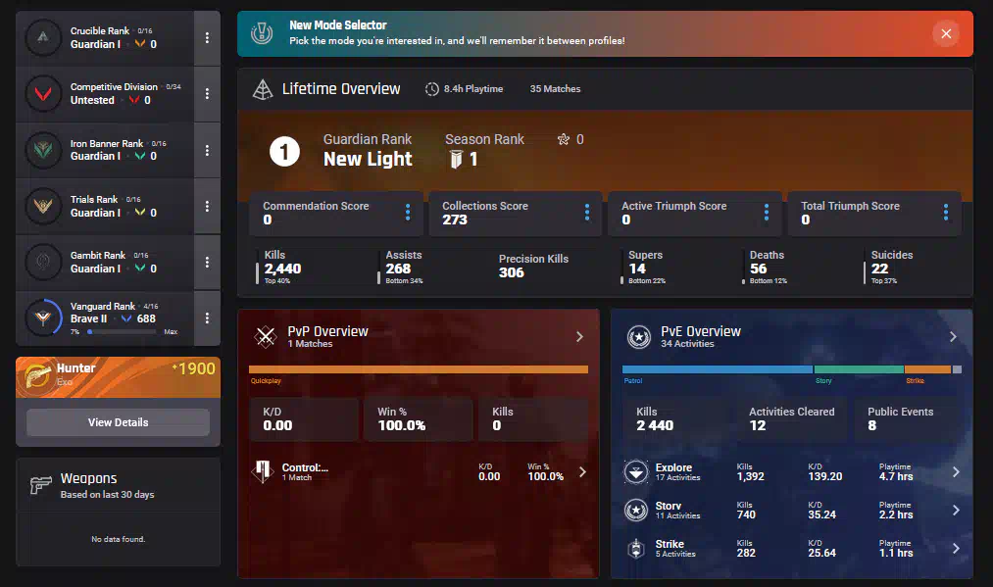Open Commendation Score options
The height and width of the screenshot is (587, 993).
[407, 212]
